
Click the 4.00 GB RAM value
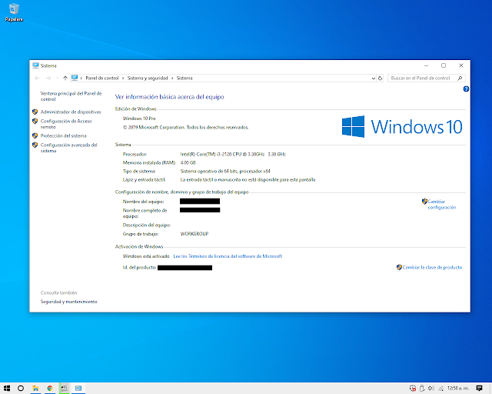[188, 162]
